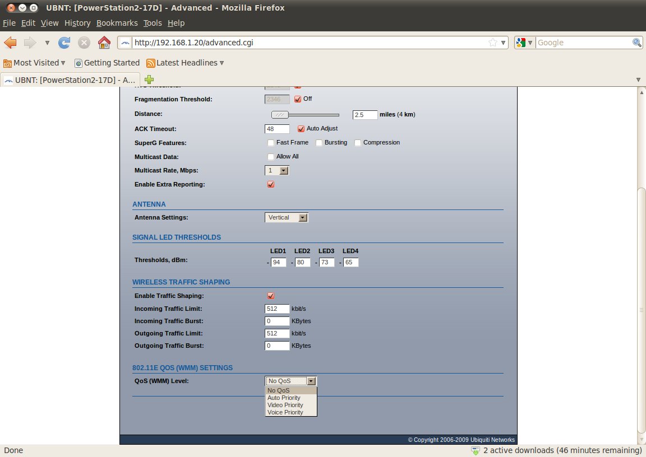
Task: Open a new tab with plus icon
Action: 149,80
